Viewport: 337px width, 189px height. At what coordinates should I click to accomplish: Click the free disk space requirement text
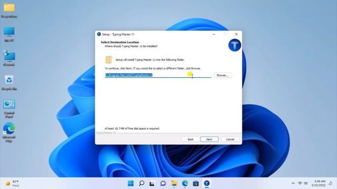(x=132, y=129)
